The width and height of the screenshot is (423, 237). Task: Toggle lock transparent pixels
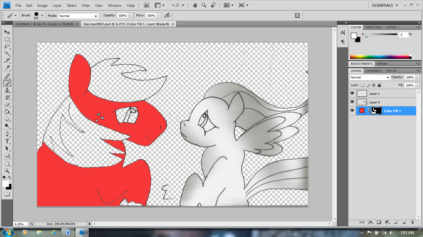(363, 85)
